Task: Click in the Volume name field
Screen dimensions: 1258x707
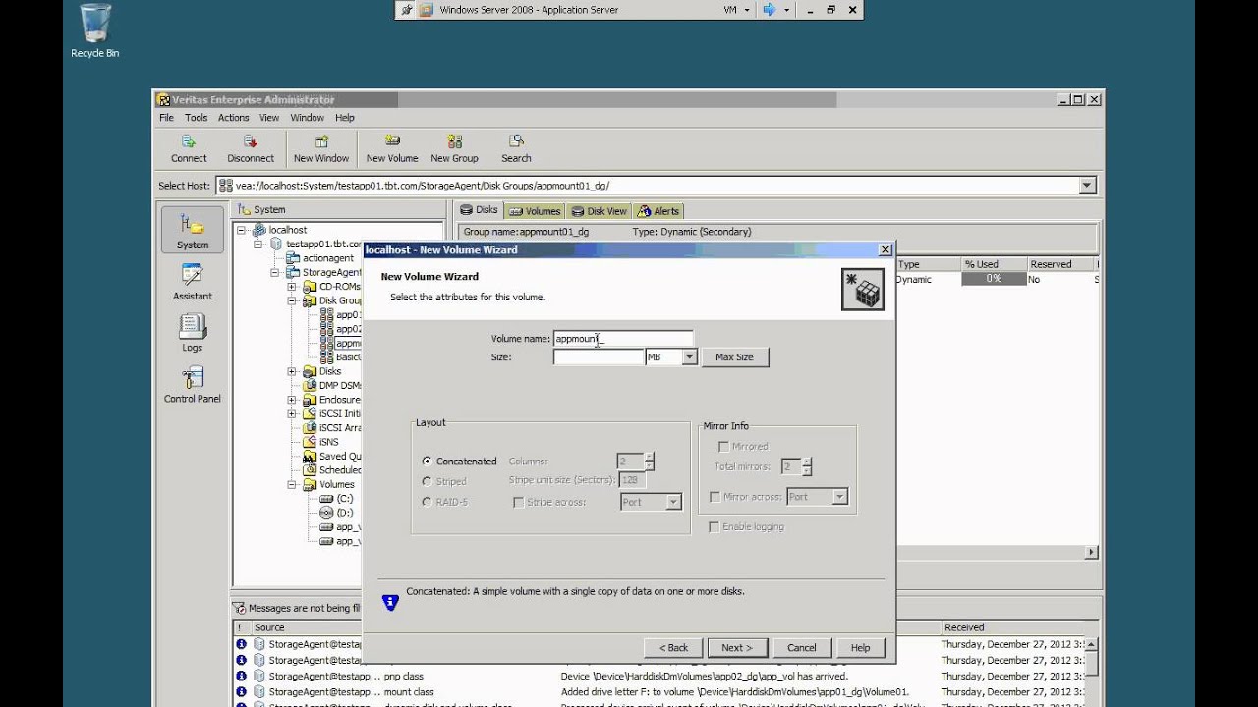Action: pyautogui.click(x=623, y=339)
